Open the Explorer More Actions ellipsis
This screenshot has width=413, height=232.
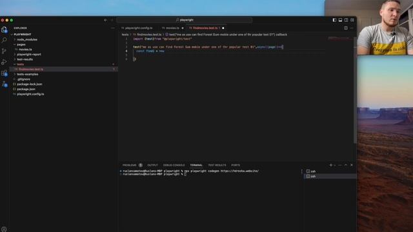(113, 28)
